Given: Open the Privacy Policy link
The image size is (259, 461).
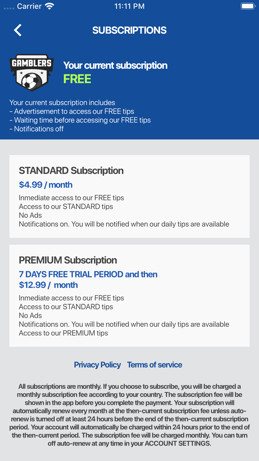Looking at the screenshot, I should click(97, 365).
